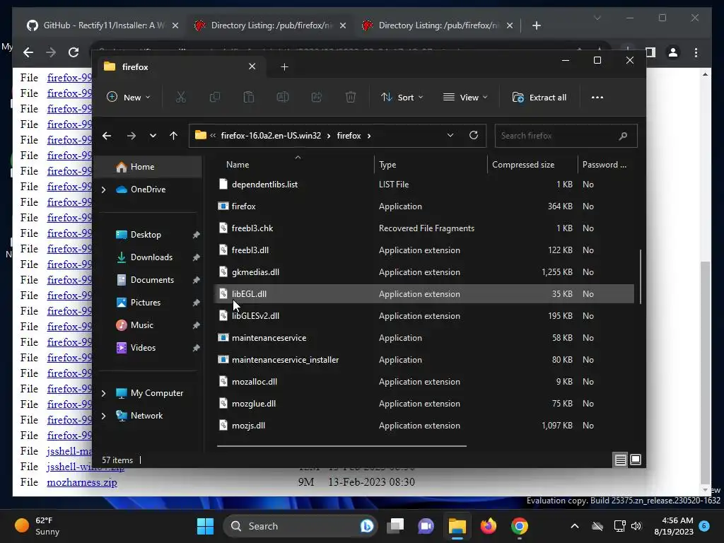
Task: Select the libEGL.dll file row
Action: tap(424, 293)
